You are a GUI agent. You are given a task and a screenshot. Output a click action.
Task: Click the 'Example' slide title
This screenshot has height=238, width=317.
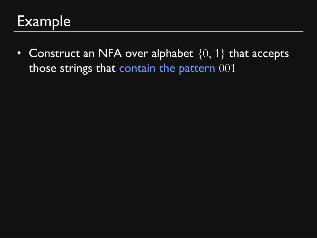(44, 21)
